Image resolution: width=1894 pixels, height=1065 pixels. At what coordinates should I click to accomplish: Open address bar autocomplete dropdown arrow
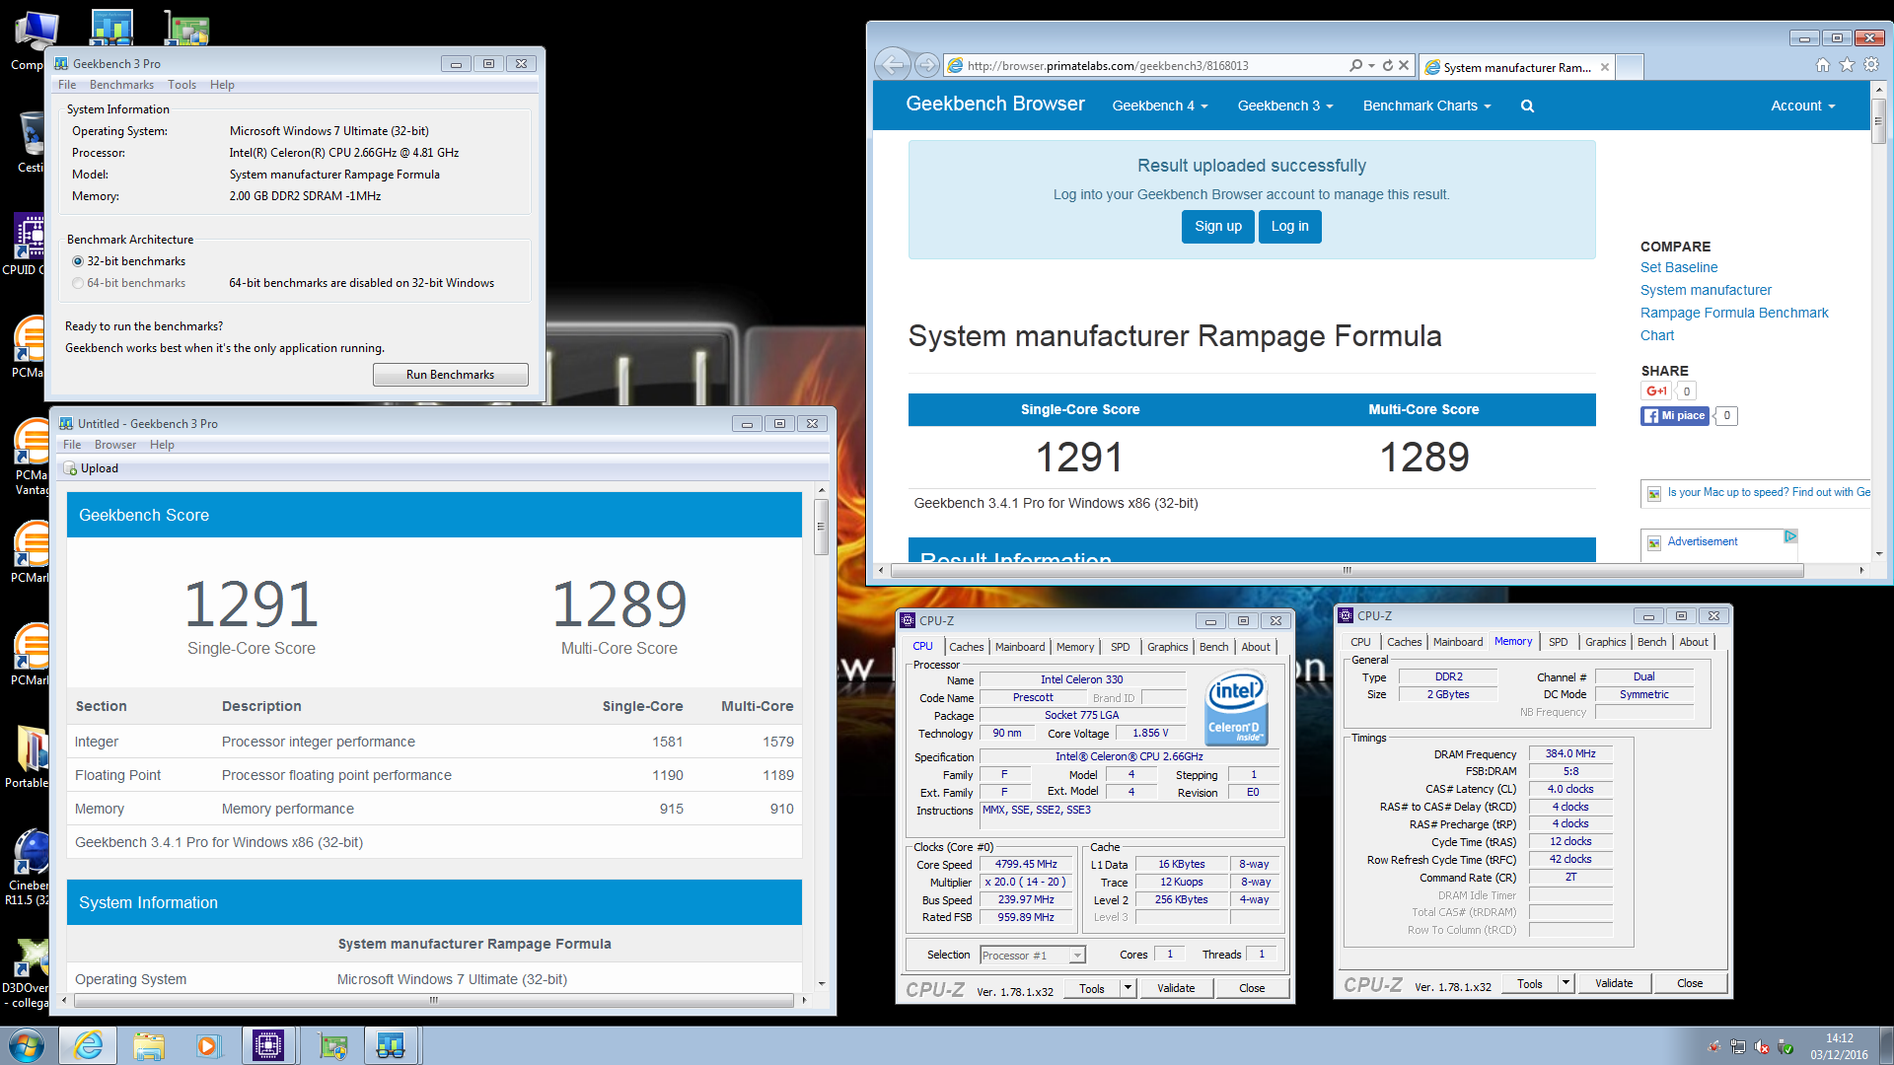1371,66
